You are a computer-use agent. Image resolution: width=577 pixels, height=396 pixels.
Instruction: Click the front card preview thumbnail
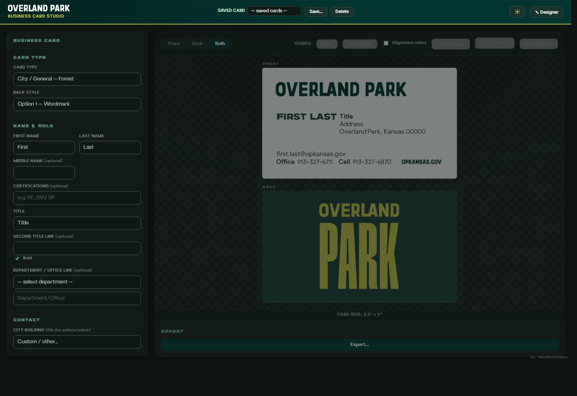[360, 123]
